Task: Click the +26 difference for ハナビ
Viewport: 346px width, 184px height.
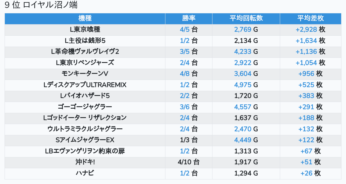Action: coord(306,173)
